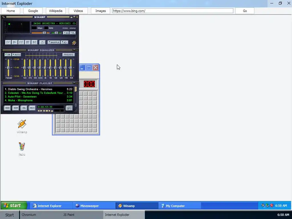
Task: Open the playlist SEL menu
Action: (24, 108)
